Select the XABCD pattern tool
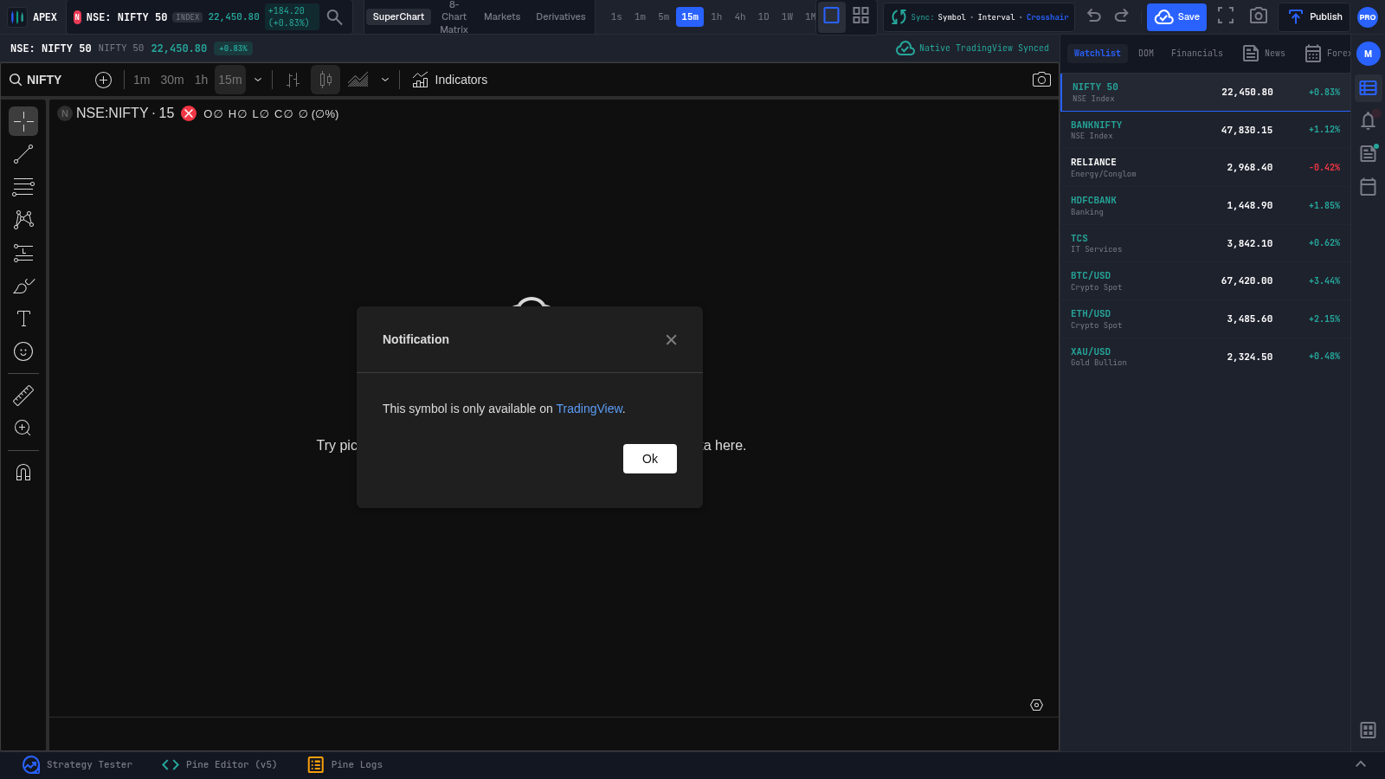1385x779 pixels. pyautogui.click(x=23, y=220)
